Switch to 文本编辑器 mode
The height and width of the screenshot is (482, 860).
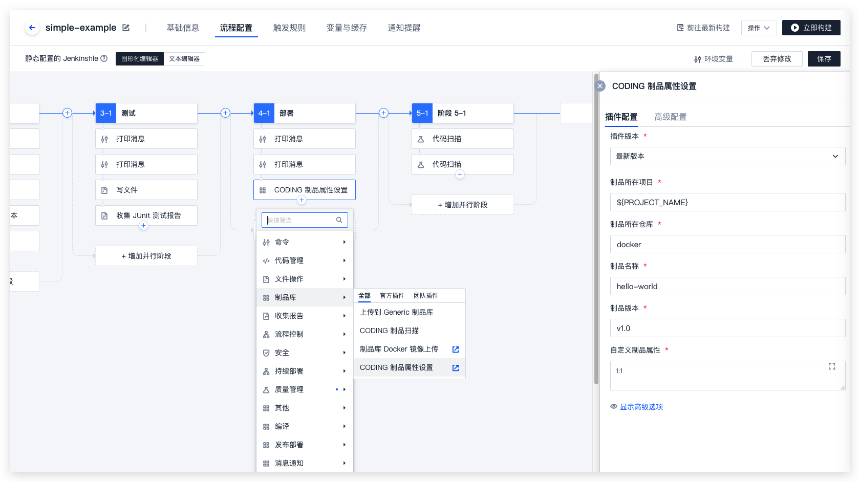[184, 59]
